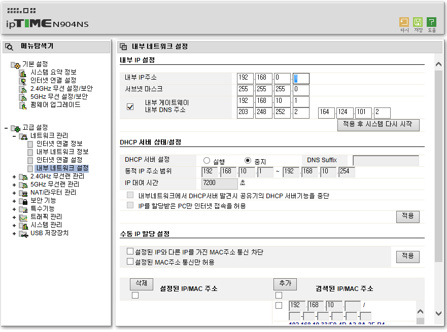This screenshot has height=332, width=447.
Task: Open 인터넷 연결 설정 under 네트워크 관리
Action: coord(59,160)
